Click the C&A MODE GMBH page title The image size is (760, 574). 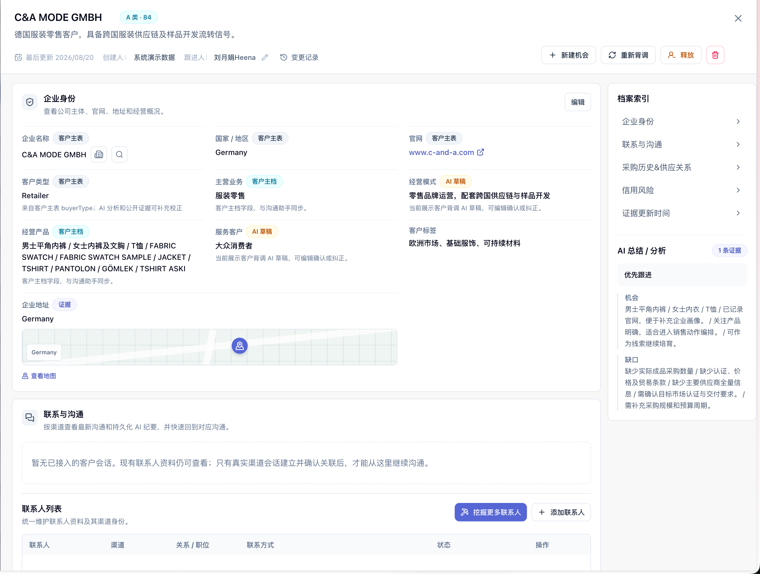point(58,17)
